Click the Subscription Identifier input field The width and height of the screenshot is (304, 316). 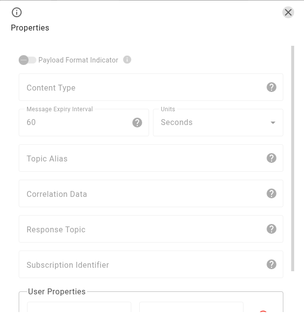coord(143,265)
